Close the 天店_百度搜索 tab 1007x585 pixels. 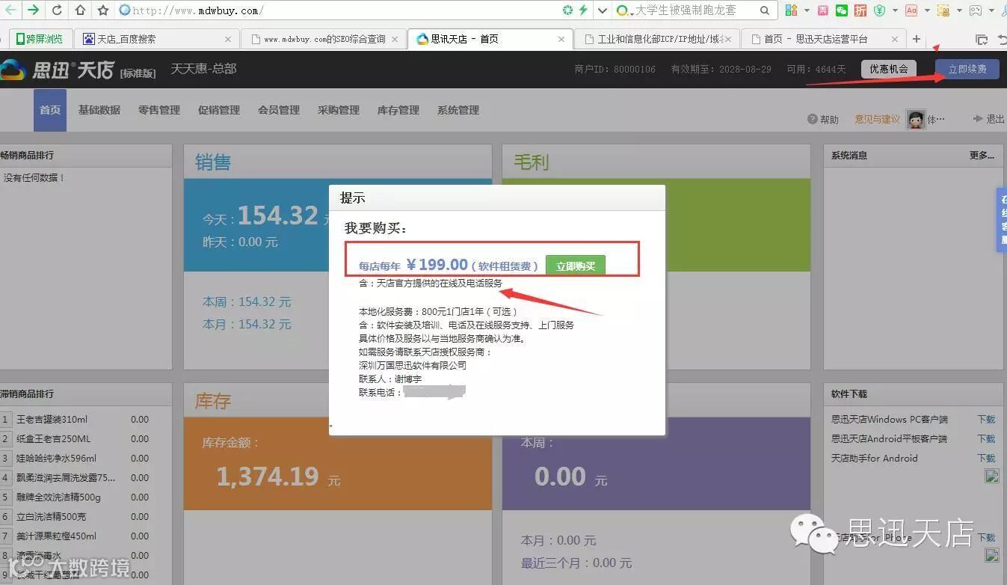(x=227, y=39)
